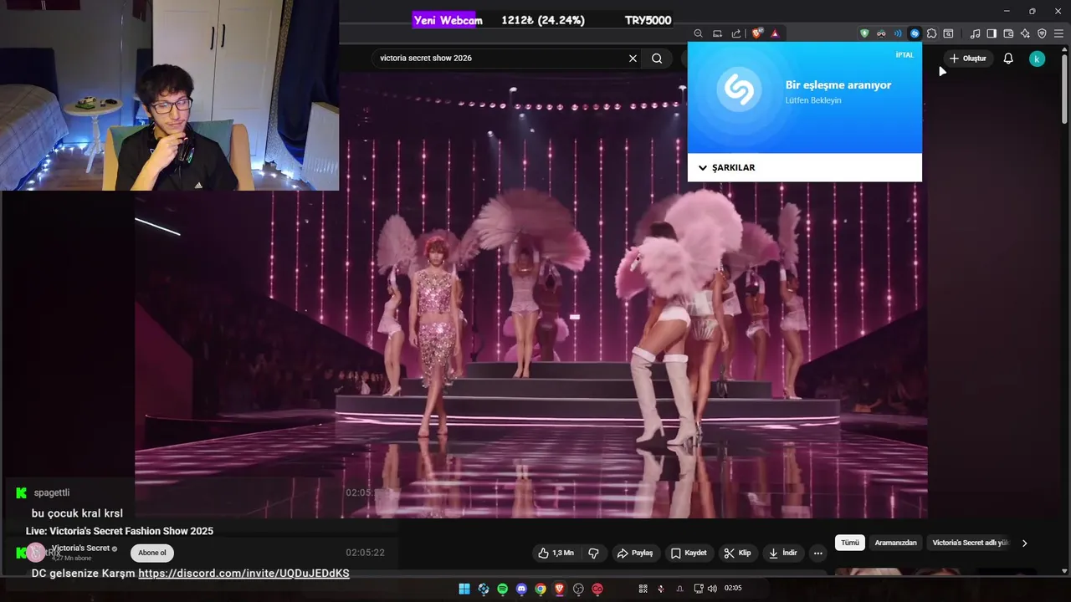Click the install app icon in address bar

click(717, 33)
